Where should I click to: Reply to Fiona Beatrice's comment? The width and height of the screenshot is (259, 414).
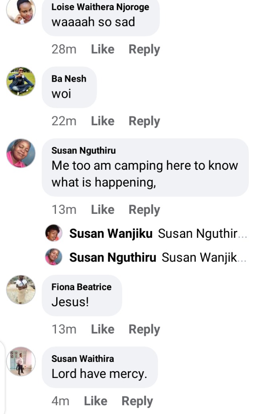pos(144,329)
